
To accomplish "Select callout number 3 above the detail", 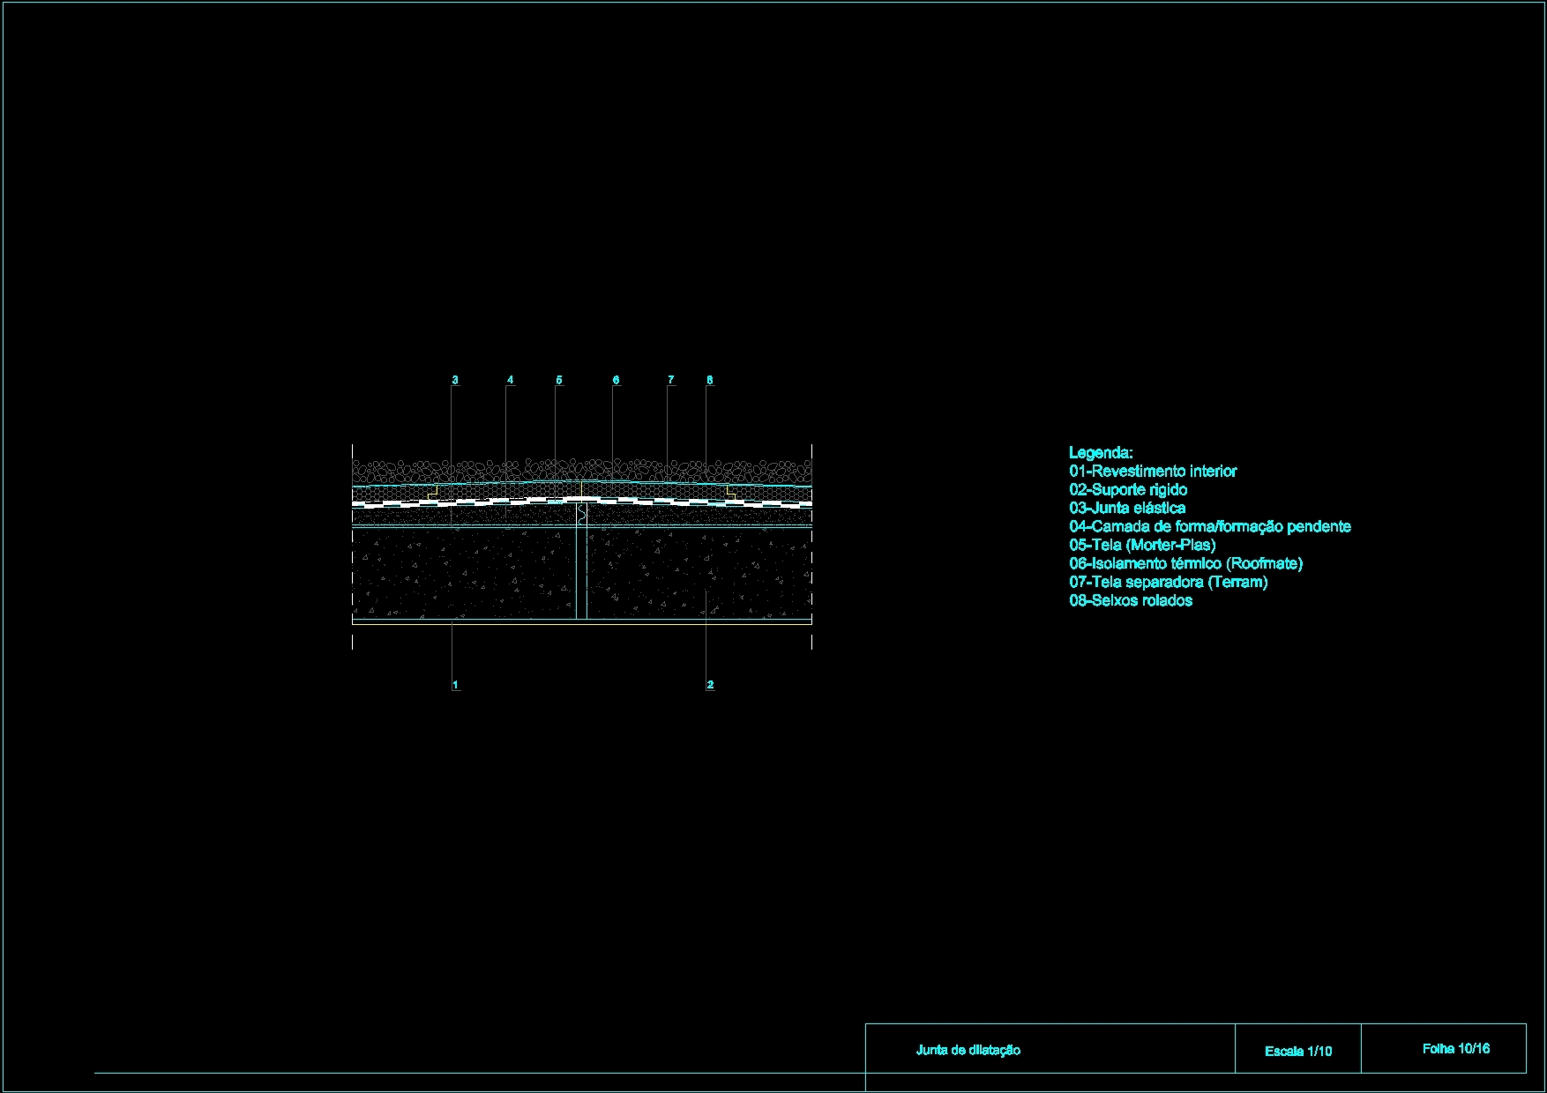I will click(x=455, y=379).
